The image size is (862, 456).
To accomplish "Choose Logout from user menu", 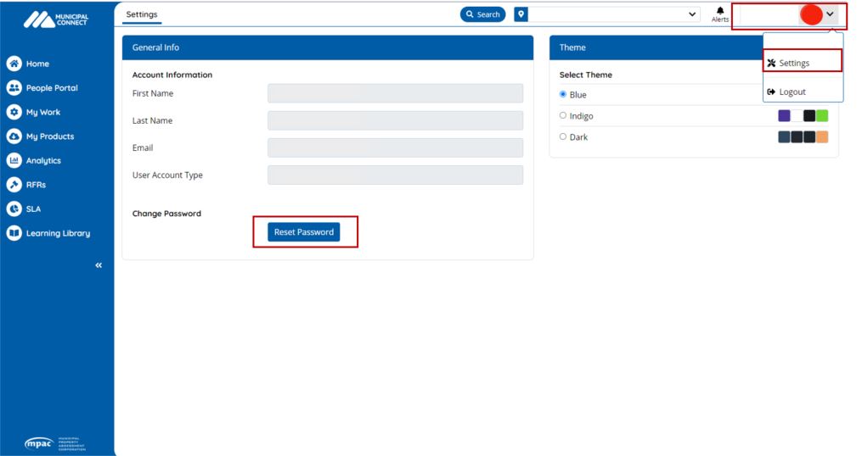I will (786, 92).
